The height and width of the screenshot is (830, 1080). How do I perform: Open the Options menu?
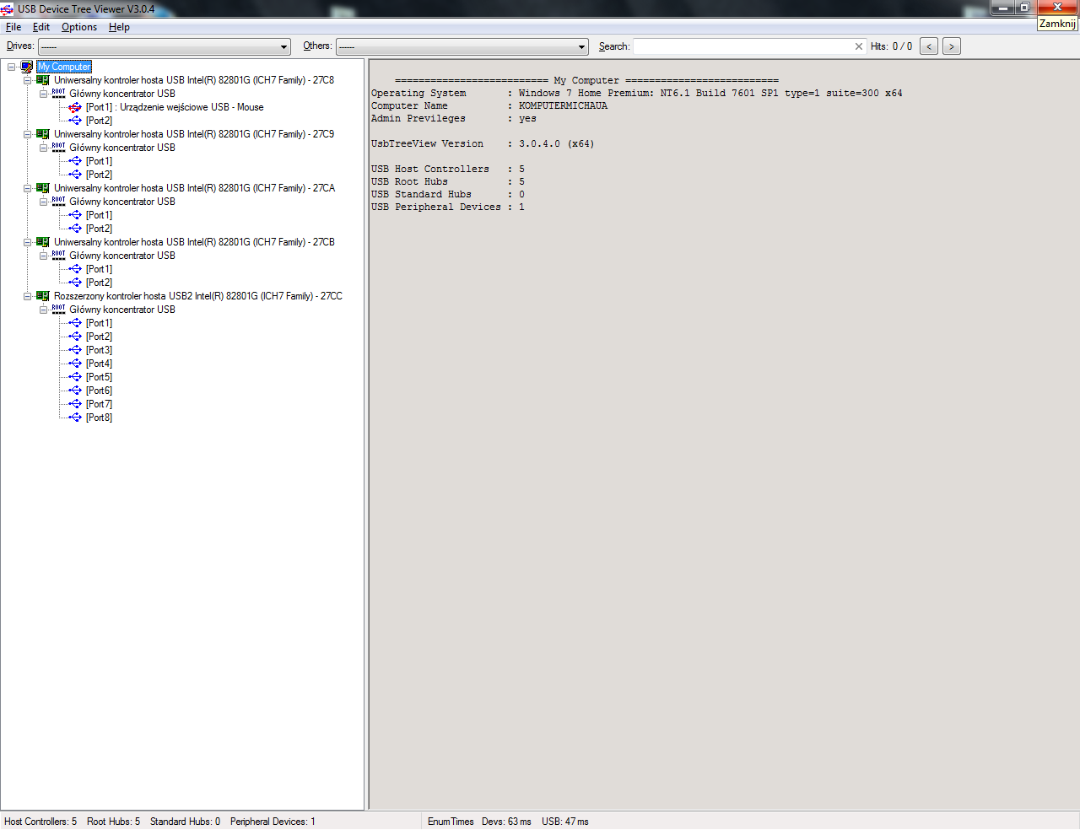tap(79, 27)
